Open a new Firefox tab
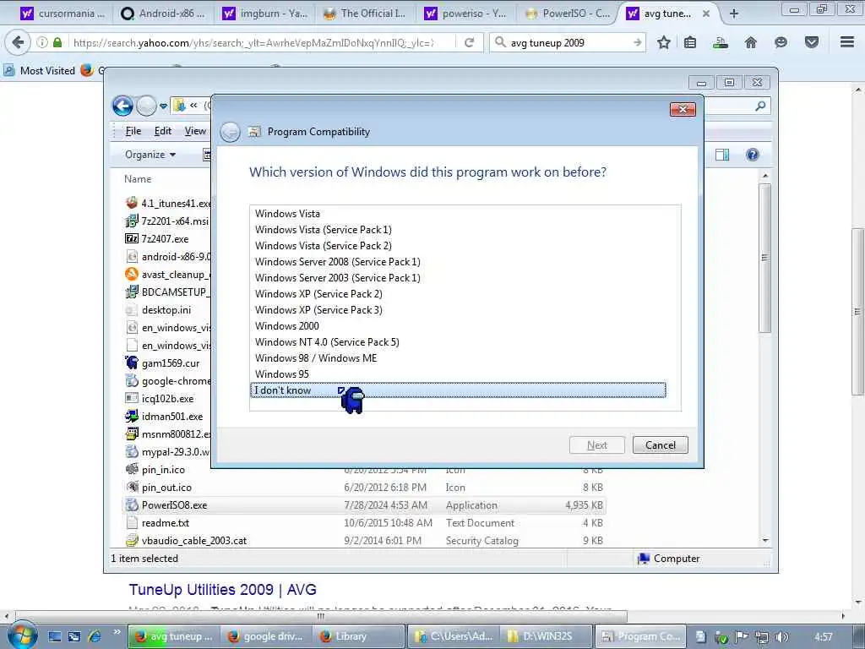Screen dimensions: 865x649 (x=734, y=14)
